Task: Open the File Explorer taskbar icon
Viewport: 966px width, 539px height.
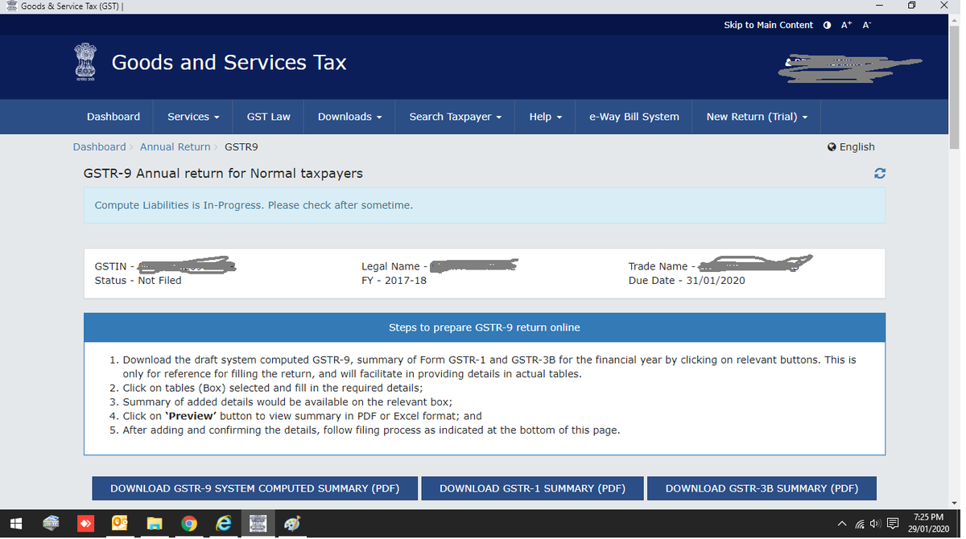Action: tap(155, 524)
